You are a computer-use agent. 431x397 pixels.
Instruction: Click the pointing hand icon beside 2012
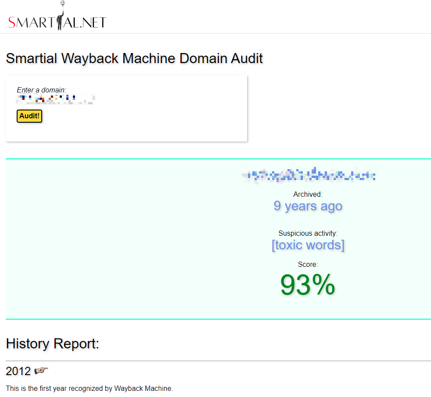click(41, 371)
